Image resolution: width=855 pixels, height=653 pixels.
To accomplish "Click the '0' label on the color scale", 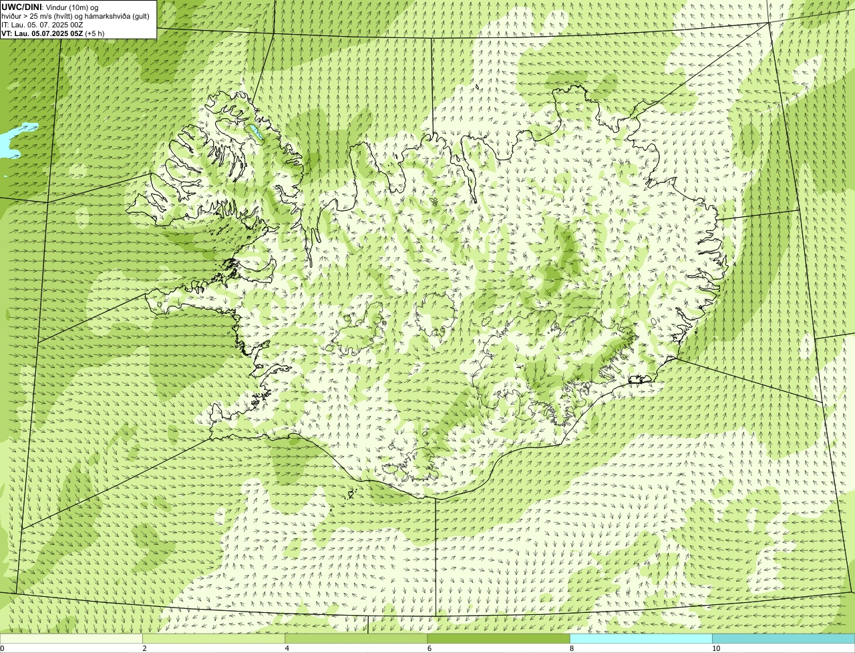I will tap(2, 648).
